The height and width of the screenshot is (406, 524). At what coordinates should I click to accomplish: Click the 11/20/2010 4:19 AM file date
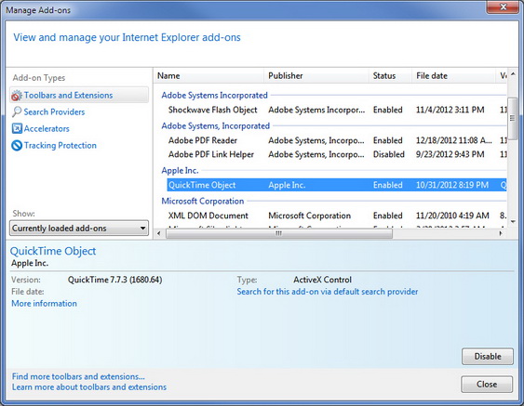click(452, 216)
